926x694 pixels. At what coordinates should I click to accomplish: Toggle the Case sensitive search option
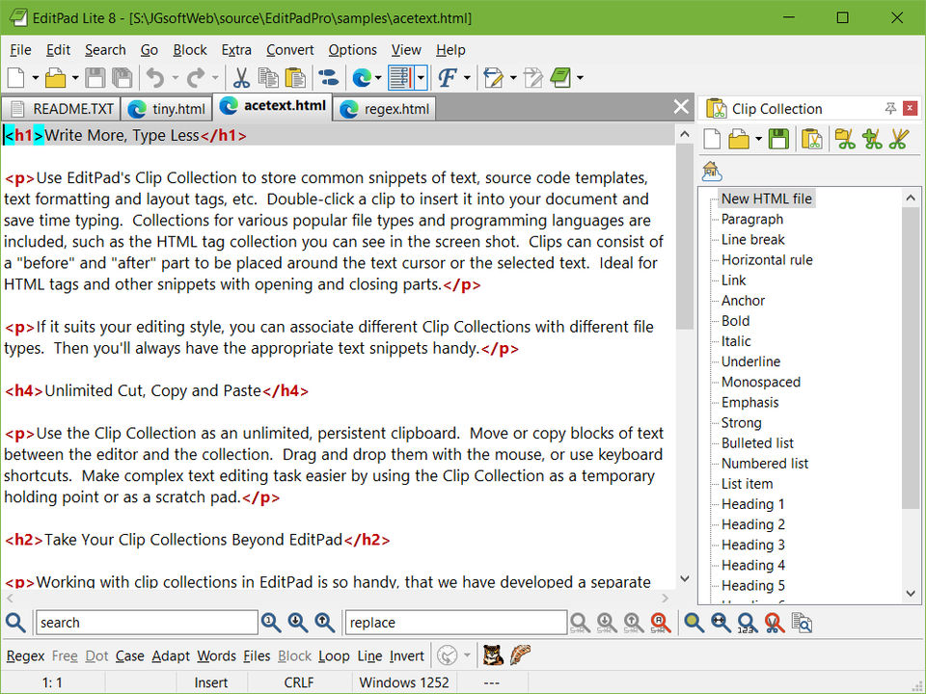(130, 656)
